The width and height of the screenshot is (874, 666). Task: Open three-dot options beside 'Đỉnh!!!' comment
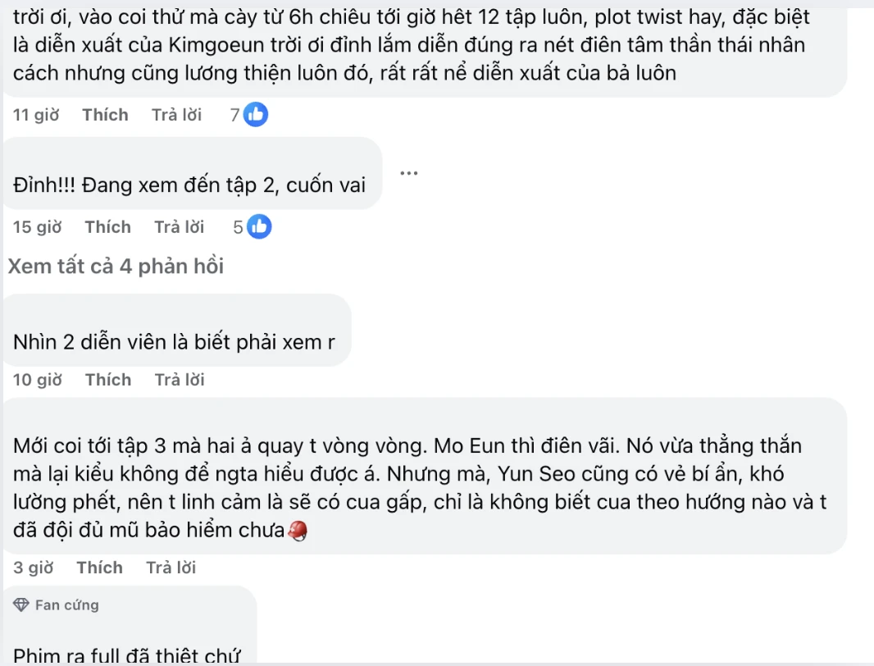pyautogui.click(x=409, y=173)
